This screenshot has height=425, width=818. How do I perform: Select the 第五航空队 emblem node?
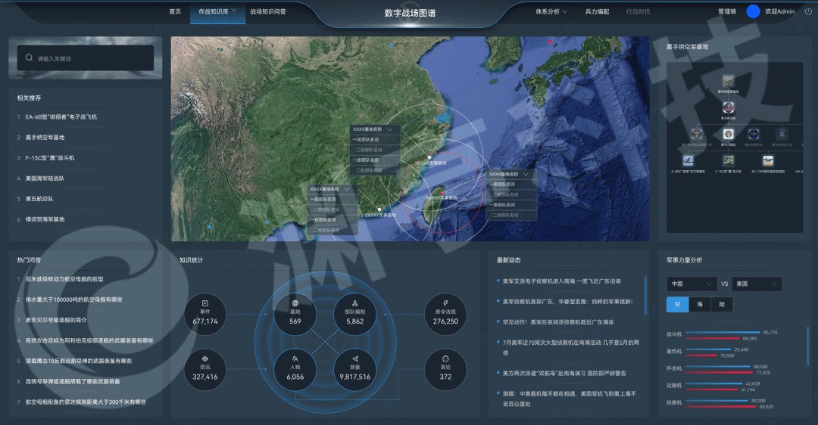click(x=729, y=108)
